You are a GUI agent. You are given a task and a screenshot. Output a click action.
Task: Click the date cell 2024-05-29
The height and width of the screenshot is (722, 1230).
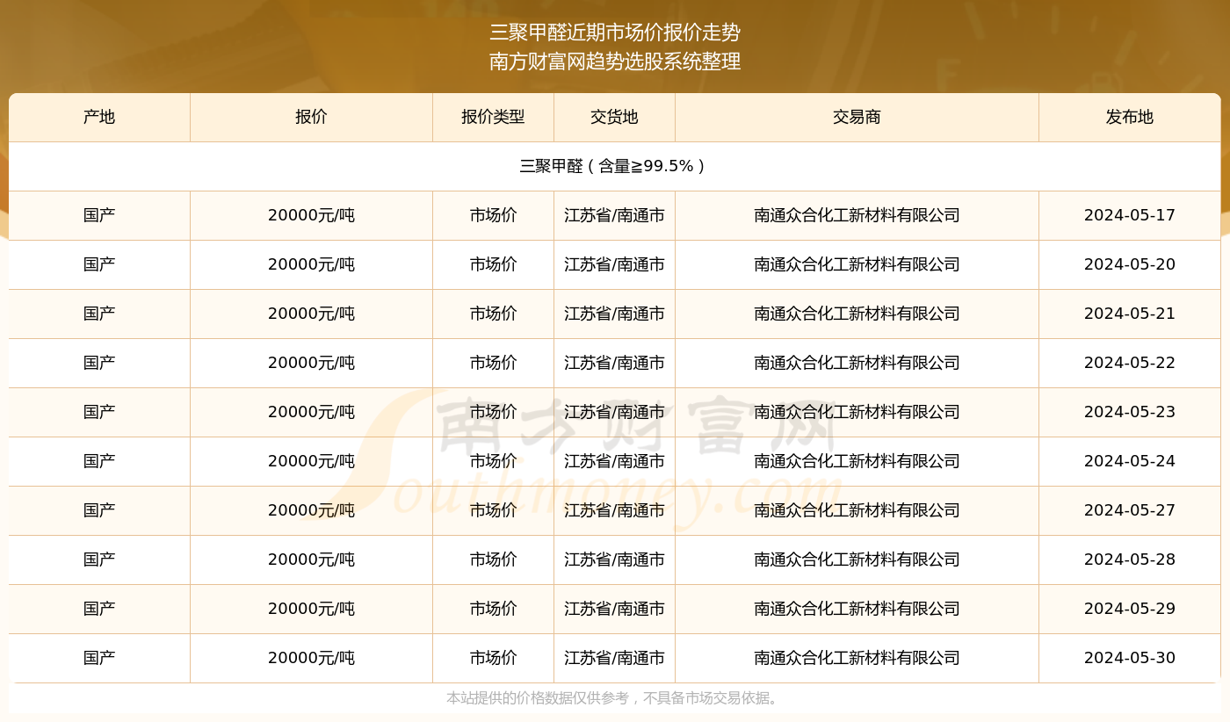point(1130,609)
